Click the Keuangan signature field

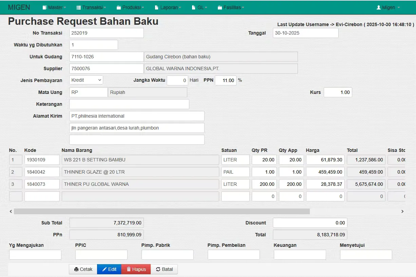pos(300,255)
